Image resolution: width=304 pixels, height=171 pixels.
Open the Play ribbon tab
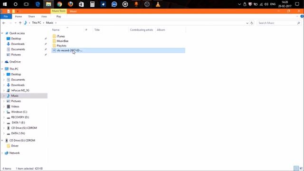pos(58,17)
